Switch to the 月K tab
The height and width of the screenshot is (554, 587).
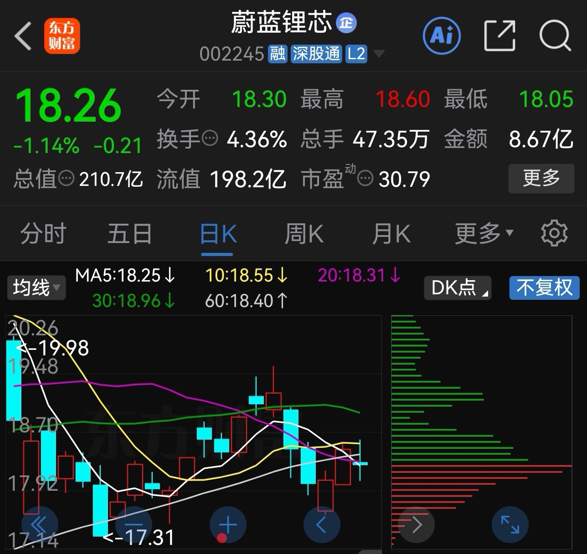click(x=391, y=233)
